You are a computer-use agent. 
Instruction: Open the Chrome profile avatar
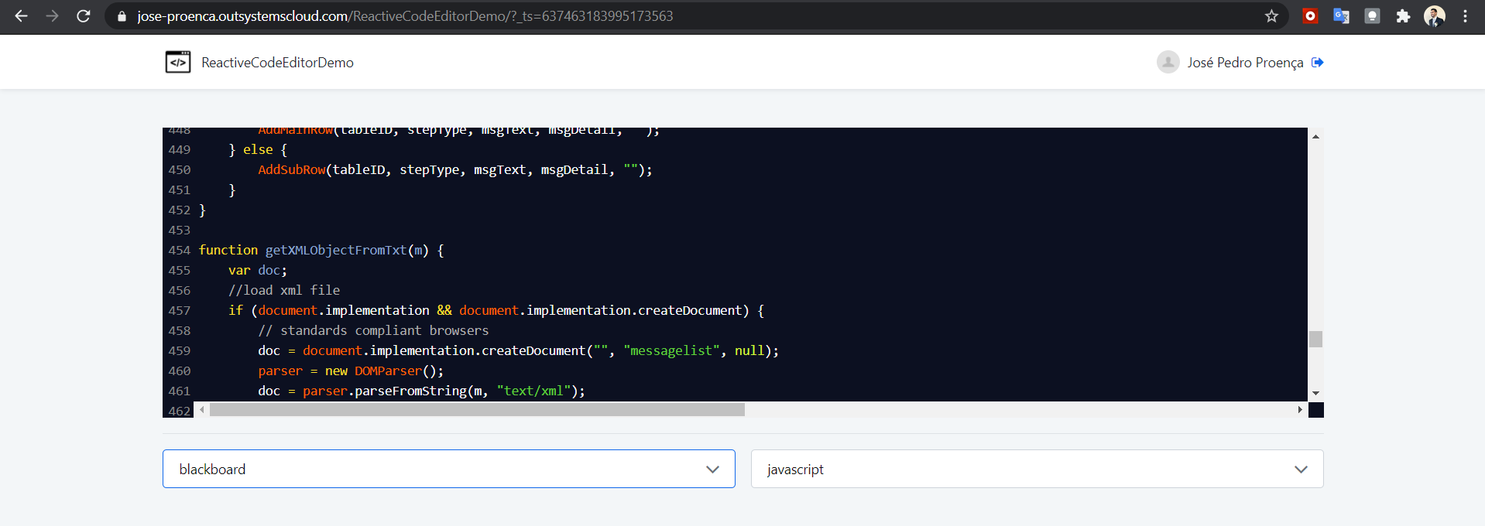(x=1434, y=15)
